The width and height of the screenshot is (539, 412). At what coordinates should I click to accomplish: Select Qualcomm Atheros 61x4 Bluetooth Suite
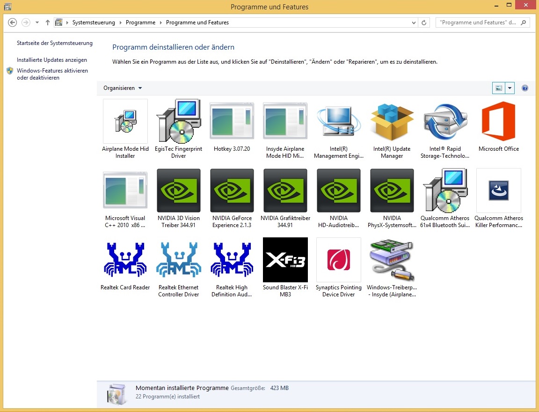(445, 190)
